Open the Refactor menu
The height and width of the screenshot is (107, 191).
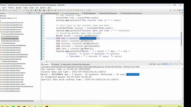(11, 8)
